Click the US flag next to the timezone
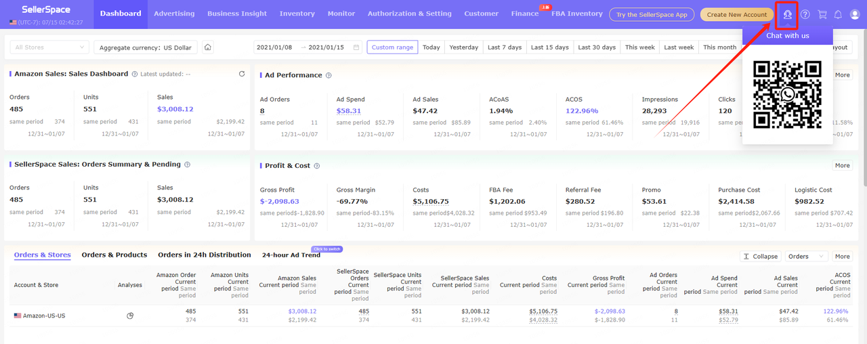This screenshot has height=344, width=867. coord(13,22)
